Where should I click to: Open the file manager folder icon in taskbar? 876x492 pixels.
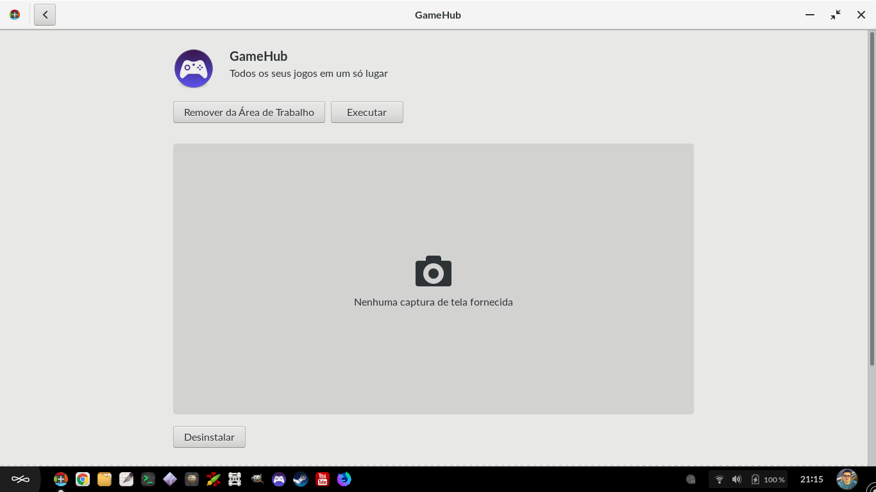pos(105,479)
